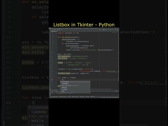This screenshot has width=168, height=126.
Task: Open the Python Packages tool window
Action: (63, 97)
